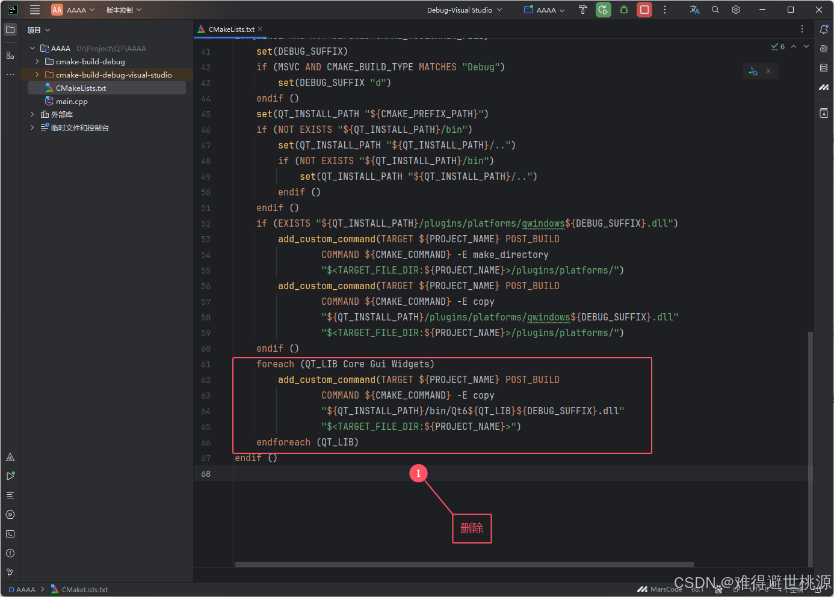
Task: Open the Notifications bell icon
Action: pos(824,29)
